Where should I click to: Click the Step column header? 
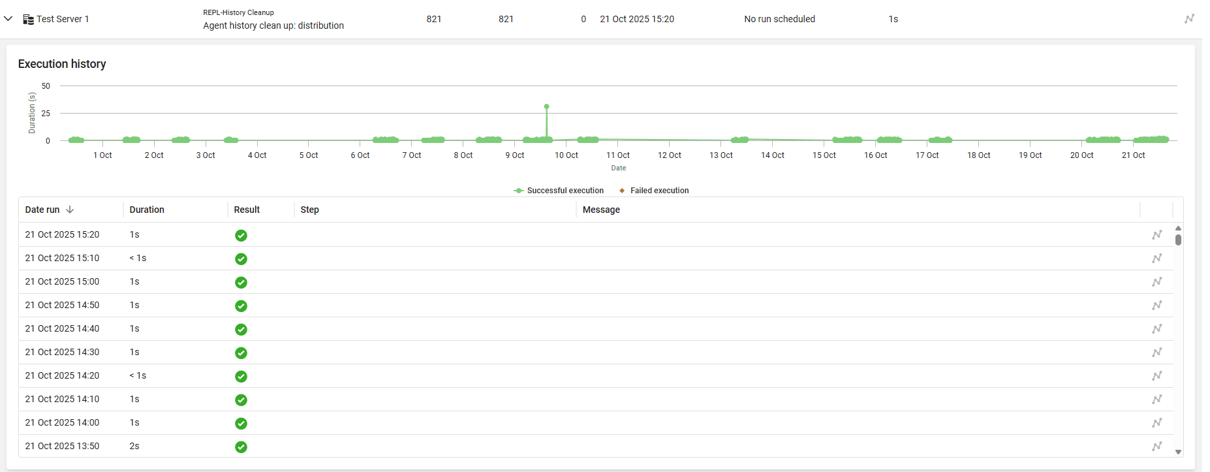[x=309, y=210]
